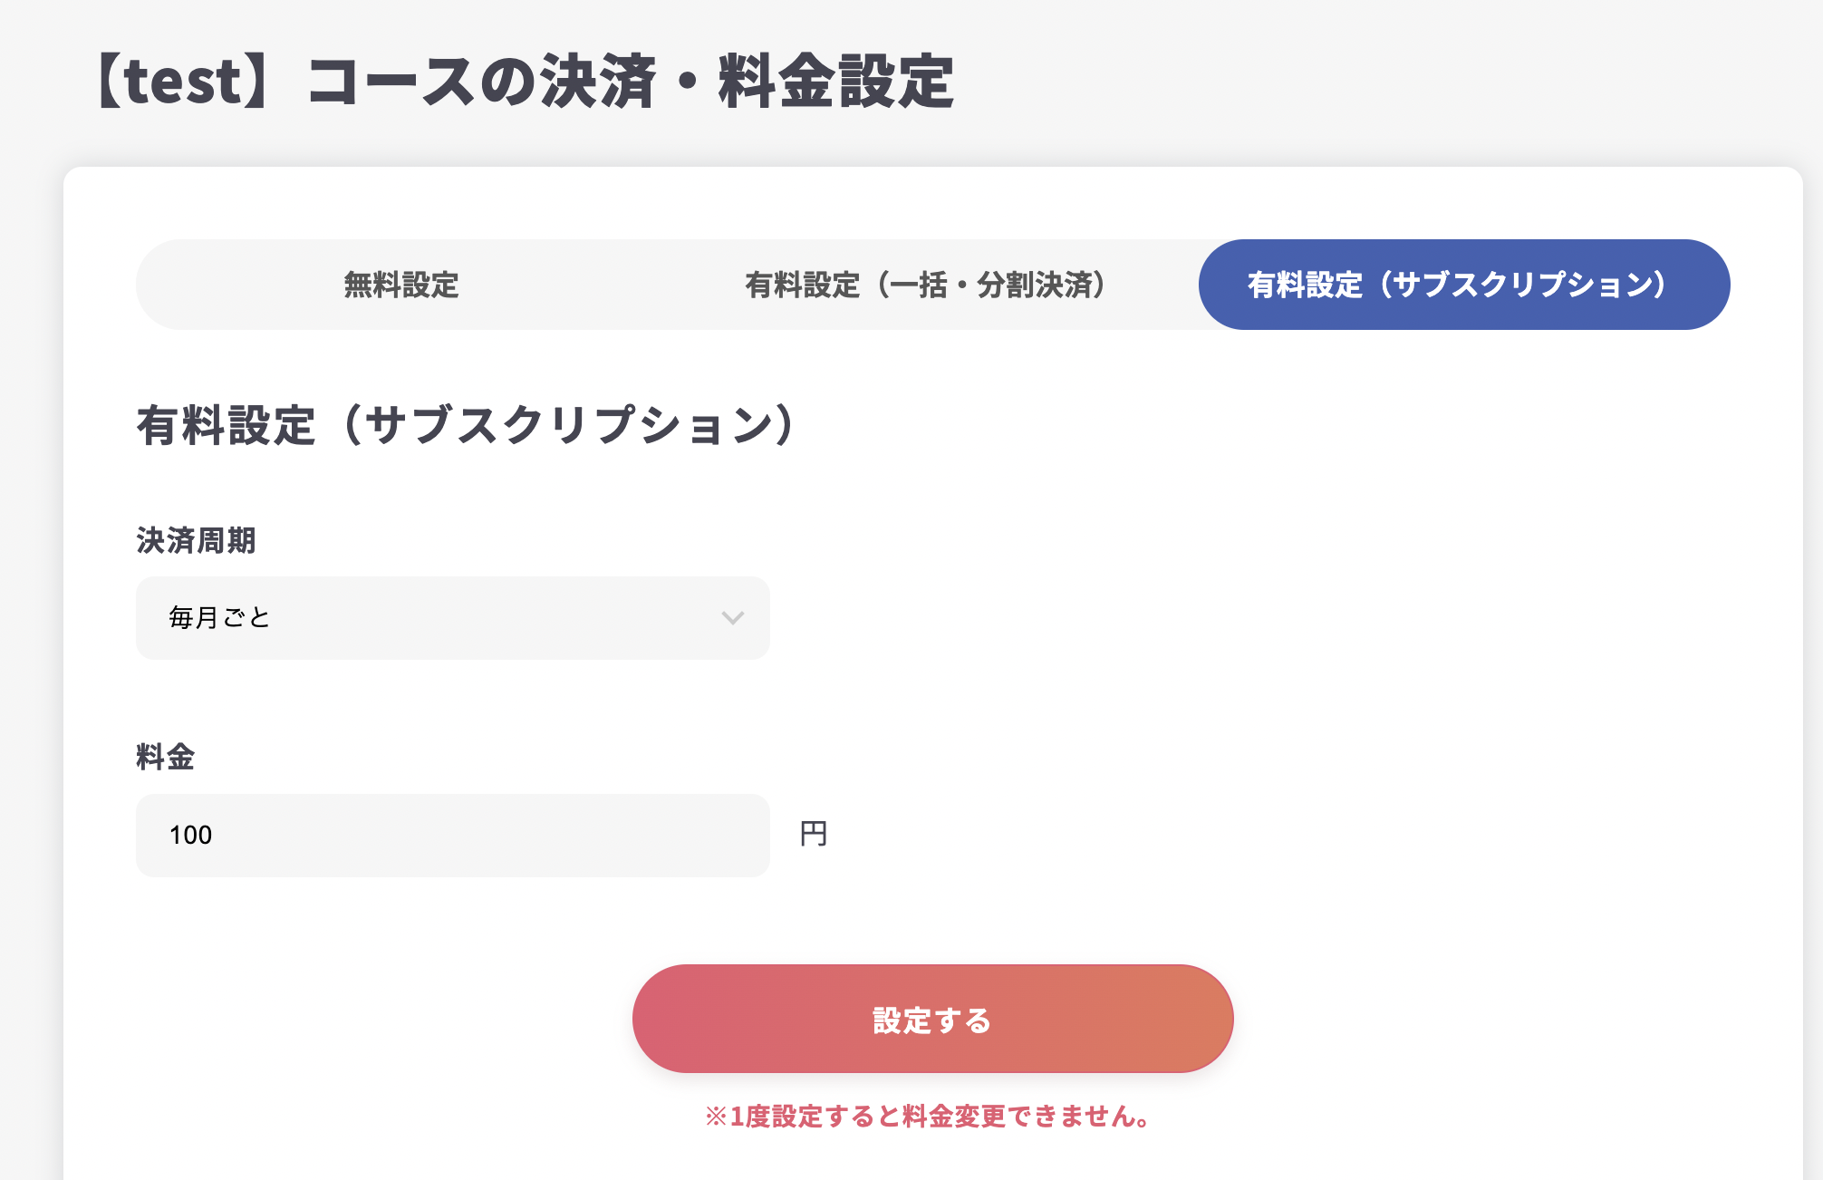Select the 有料設定（一括・分割決済）tab
This screenshot has width=1823, height=1180.
click(925, 285)
